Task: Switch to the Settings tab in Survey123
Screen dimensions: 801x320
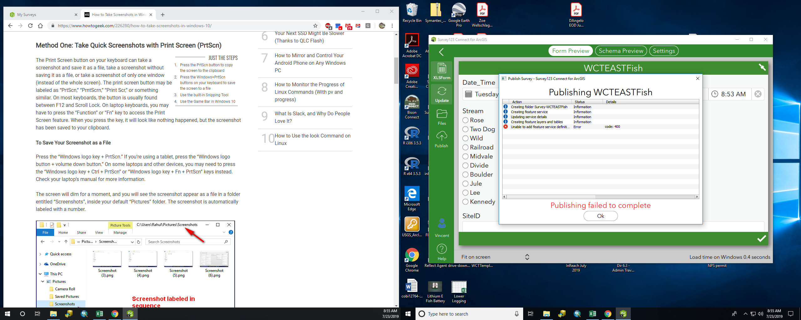Action: click(x=664, y=51)
